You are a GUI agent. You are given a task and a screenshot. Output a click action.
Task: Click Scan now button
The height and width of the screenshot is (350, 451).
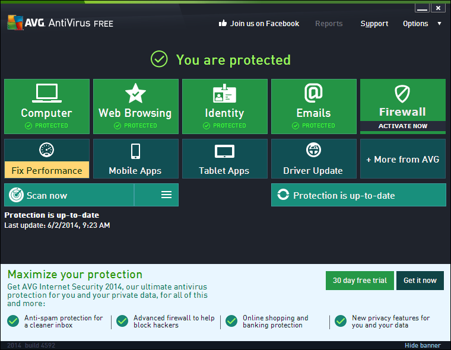coord(69,195)
